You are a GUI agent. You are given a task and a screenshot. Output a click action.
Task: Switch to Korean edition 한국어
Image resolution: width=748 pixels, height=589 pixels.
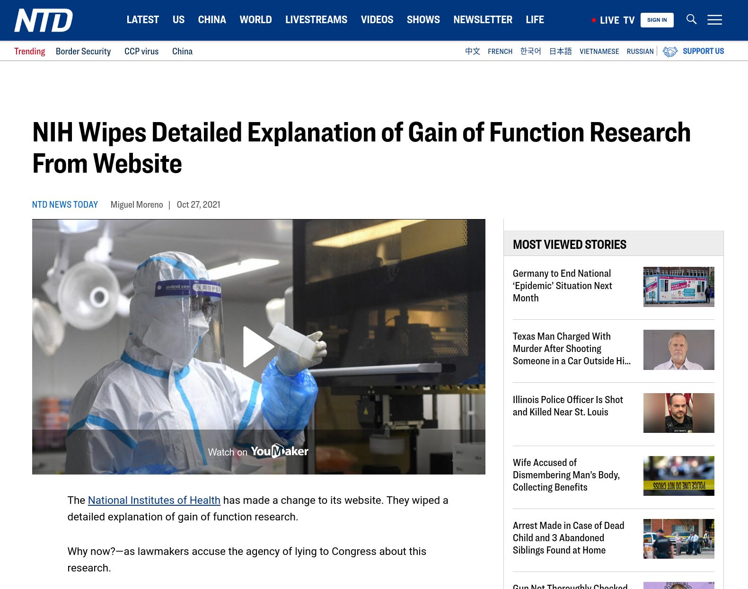pyautogui.click(x=530, y=51)
